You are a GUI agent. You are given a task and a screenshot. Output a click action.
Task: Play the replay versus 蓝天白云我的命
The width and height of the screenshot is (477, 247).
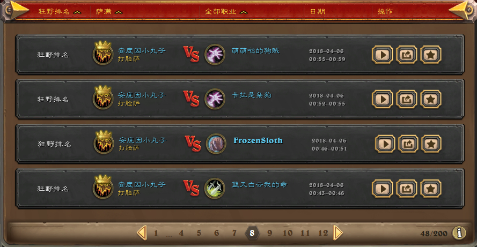383,189
